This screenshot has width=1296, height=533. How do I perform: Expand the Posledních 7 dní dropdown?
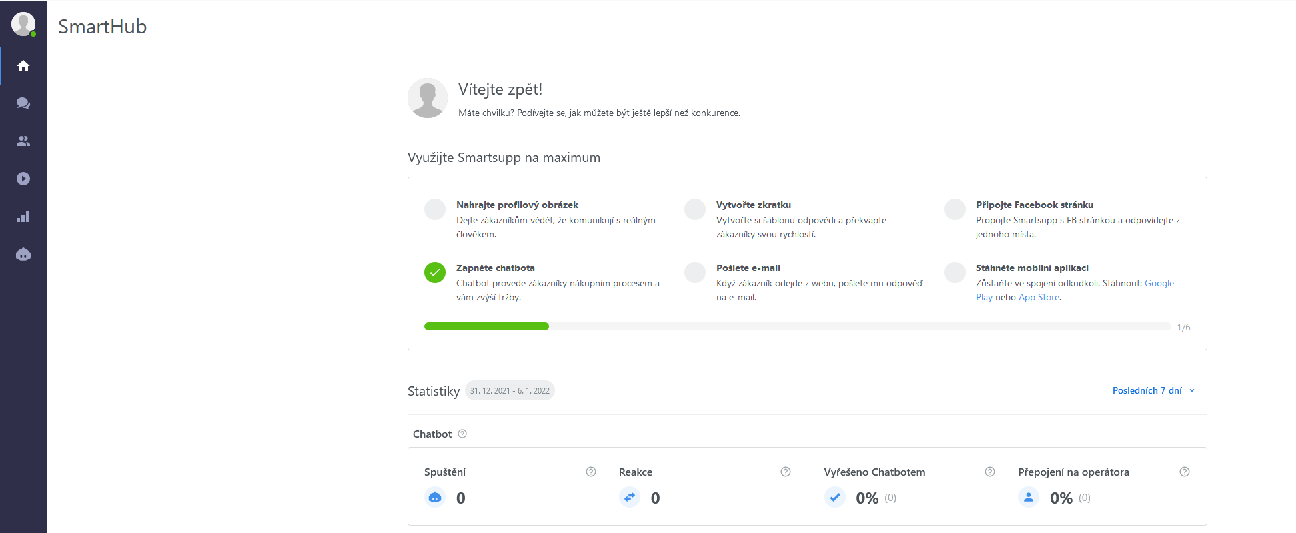(x=1153, y=390)
